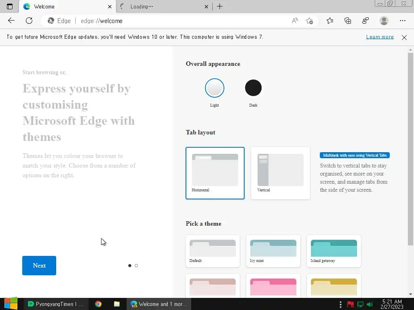The image size is (414, 310).
Task: Click the Read aloud icon in the address bar
Action: [295, 21]
